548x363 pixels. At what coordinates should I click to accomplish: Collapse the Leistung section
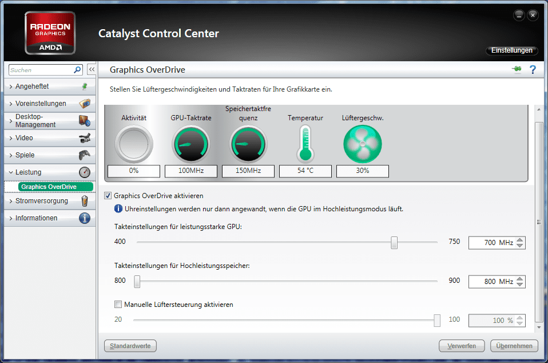click(x=11, y=172)
